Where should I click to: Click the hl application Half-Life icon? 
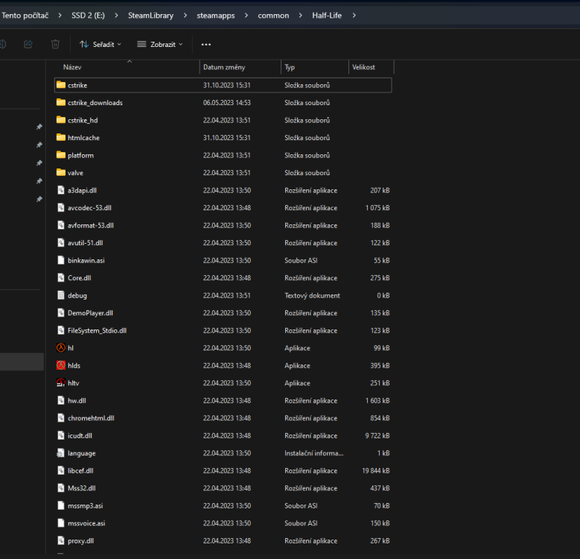pyautogui.click(x=61, y=348)
